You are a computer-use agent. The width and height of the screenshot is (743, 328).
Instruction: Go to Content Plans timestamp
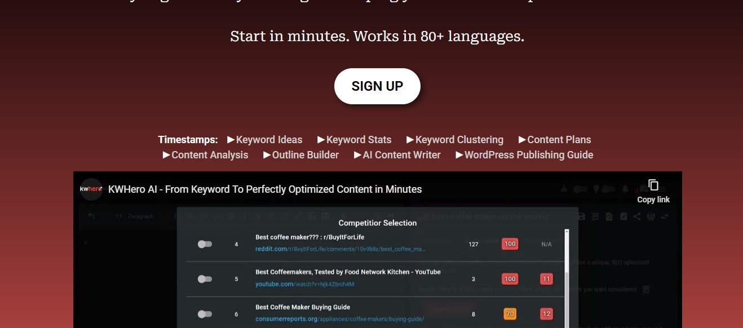point(559,140)
